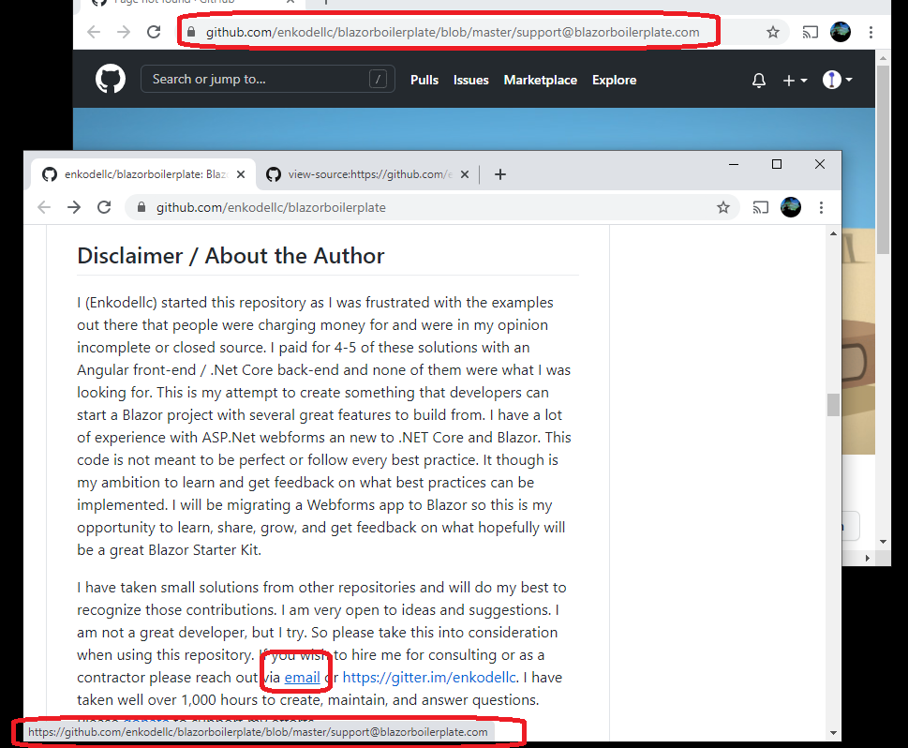Click the Chromecast icon in the inner window
The width and height of the screenshot is (908, 748).
(760, 207)
